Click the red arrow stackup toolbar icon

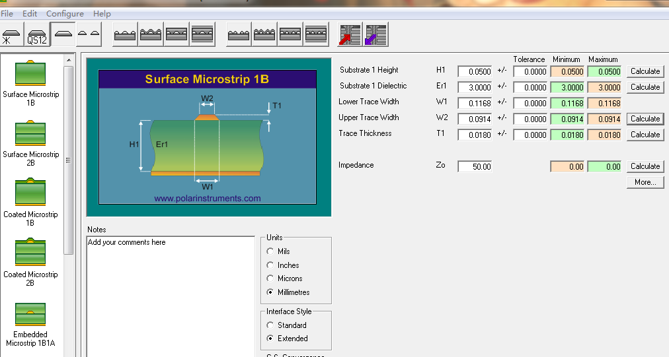pos(350,34)
